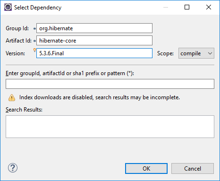The width and height of the screenshot is (220, 181).
Task: Click inside the Search Results list
Action: pyautogui.click(x=110, y=127)
